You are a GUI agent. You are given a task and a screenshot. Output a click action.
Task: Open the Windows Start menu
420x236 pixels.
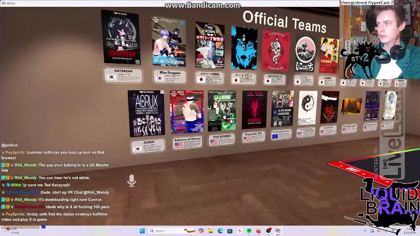coord(142,231)
